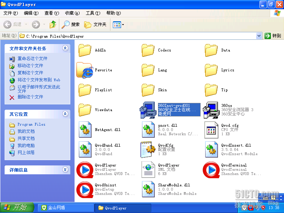This screenshot has width=284, height=213.
Task: Open the Codecs folder
Action: click(148, 50)
